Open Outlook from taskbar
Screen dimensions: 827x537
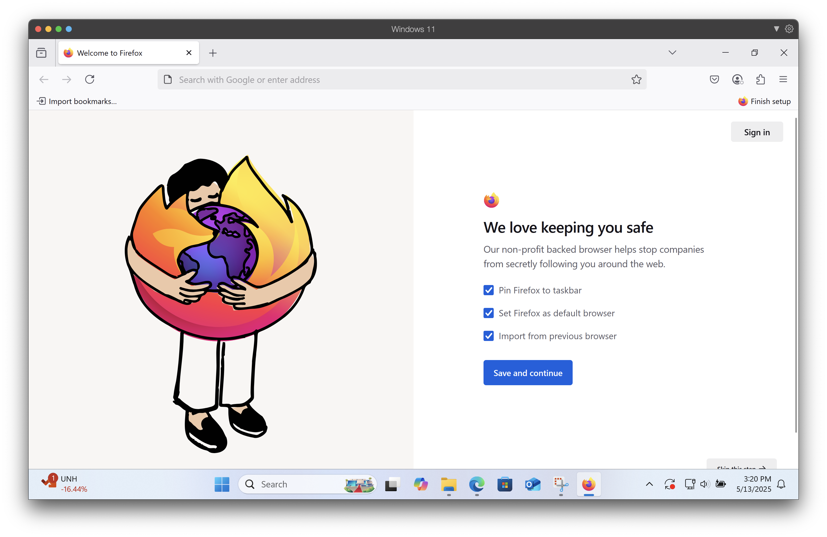pyautogui.click(x=532, y=484)
